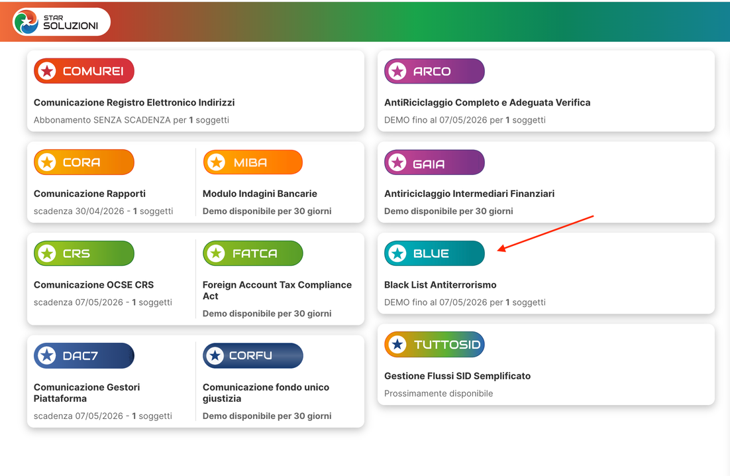Click CORFU's 'Demo disponibile per 30 giorni' text

coord(267,416)
